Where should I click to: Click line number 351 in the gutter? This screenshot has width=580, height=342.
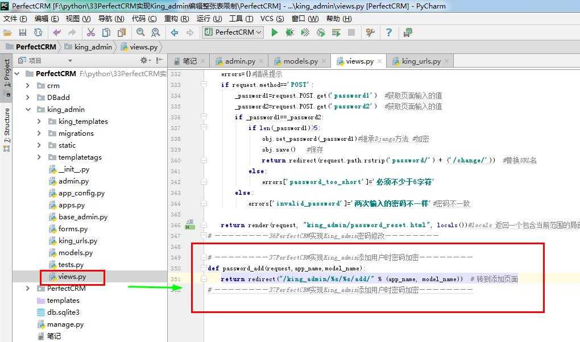[x=176, y=279]
